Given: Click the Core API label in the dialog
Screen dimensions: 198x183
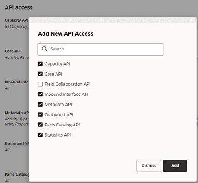Looking at the screenshot, I should (53, 74).
